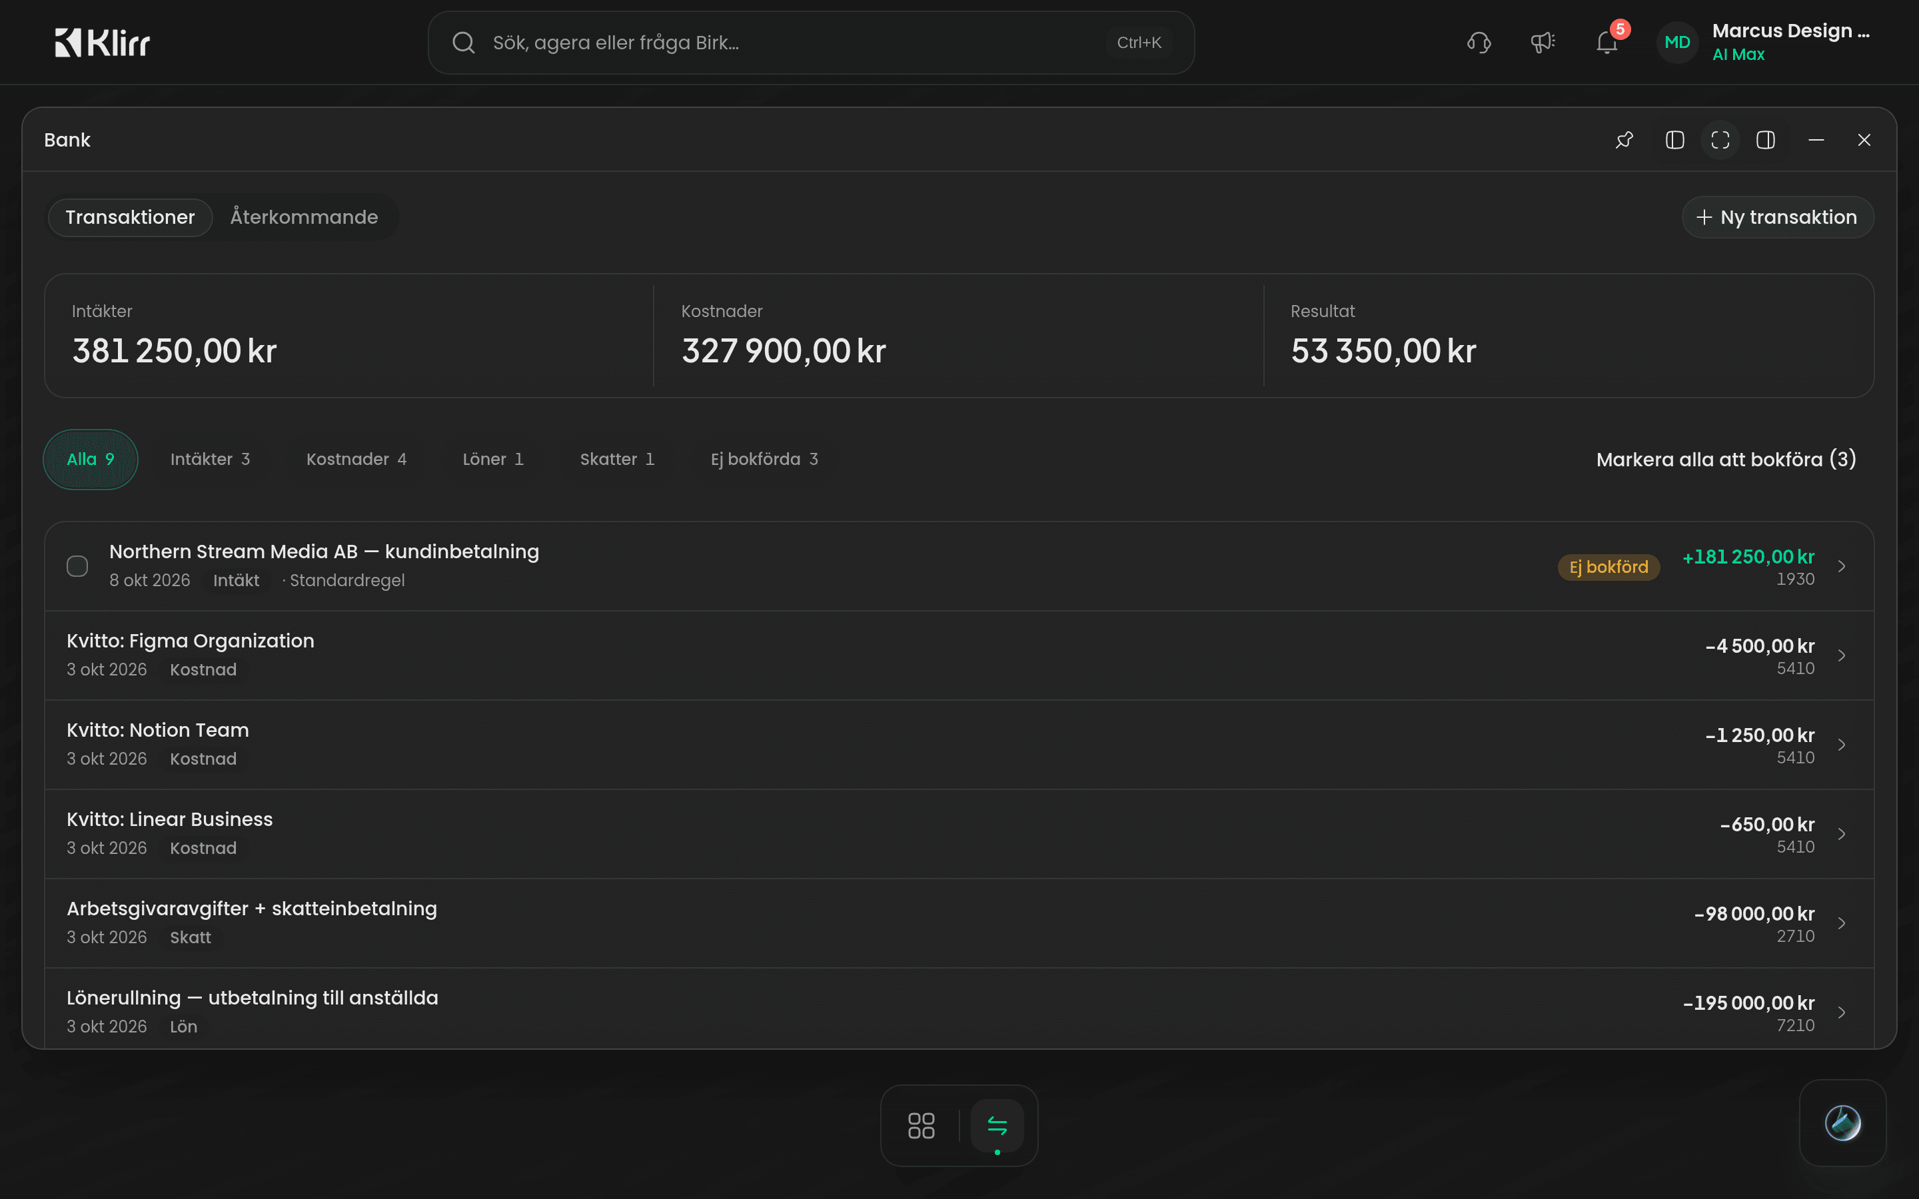Open Kvitto: Notion Team transaction
1919x1199 pixels.
(x=959, y=745)
